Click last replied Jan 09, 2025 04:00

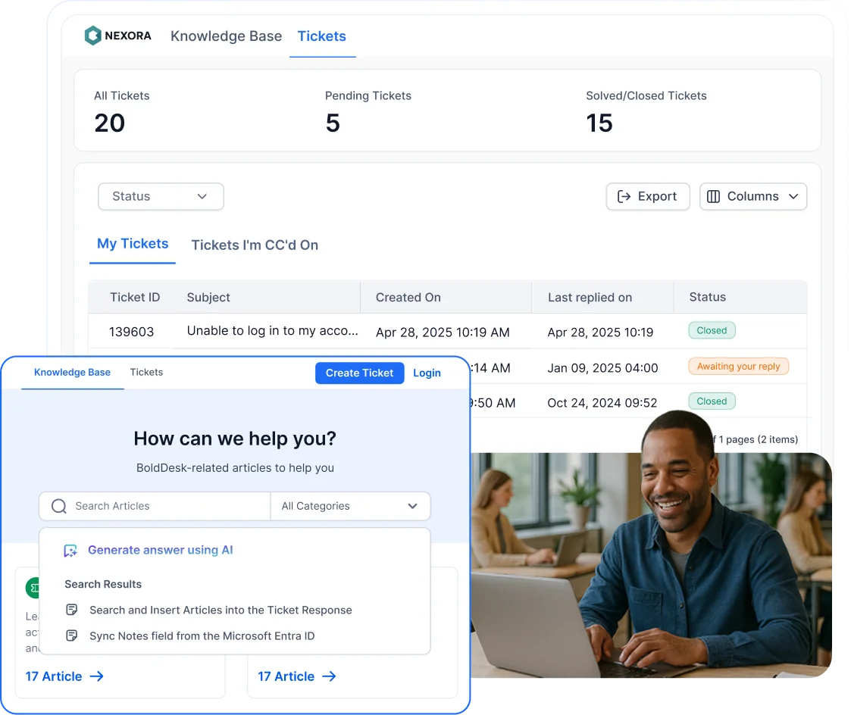tap(602, 368)
